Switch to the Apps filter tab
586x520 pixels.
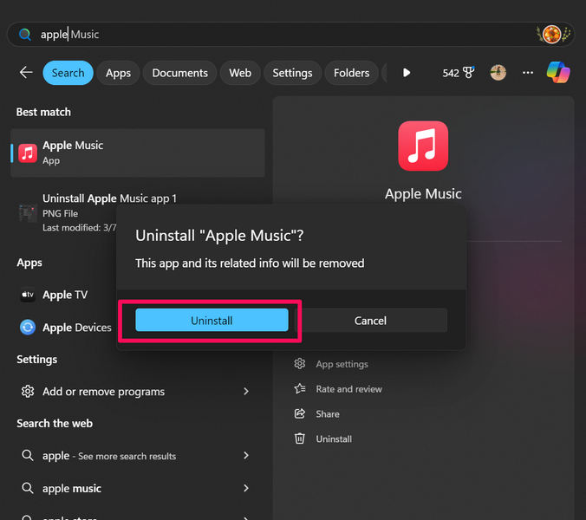(118, 73)
